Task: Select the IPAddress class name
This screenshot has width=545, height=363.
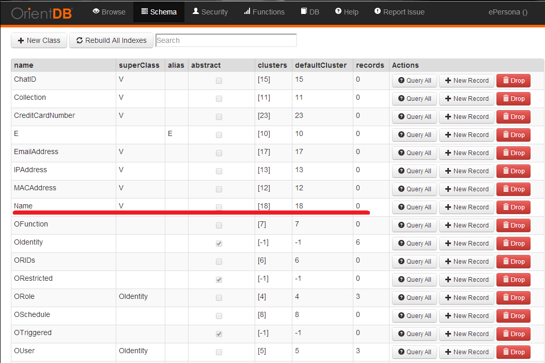Action: pos(30,170)
